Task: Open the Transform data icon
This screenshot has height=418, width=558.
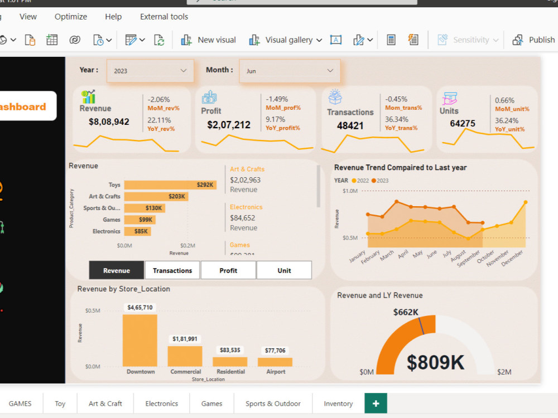Action: 131,40
